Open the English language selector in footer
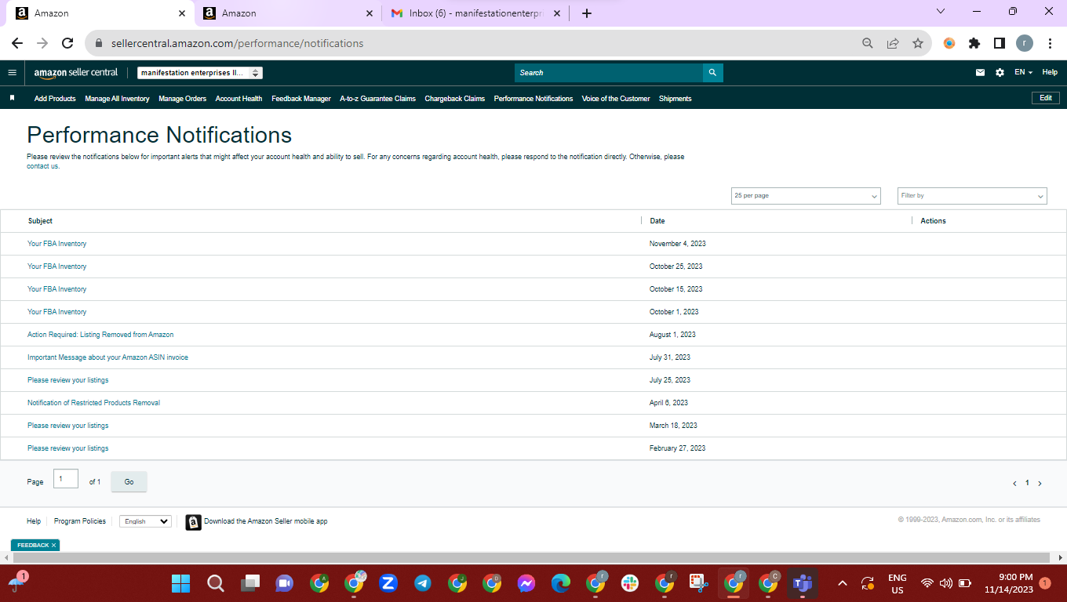The image size is (1067, 602). point(145,521)
